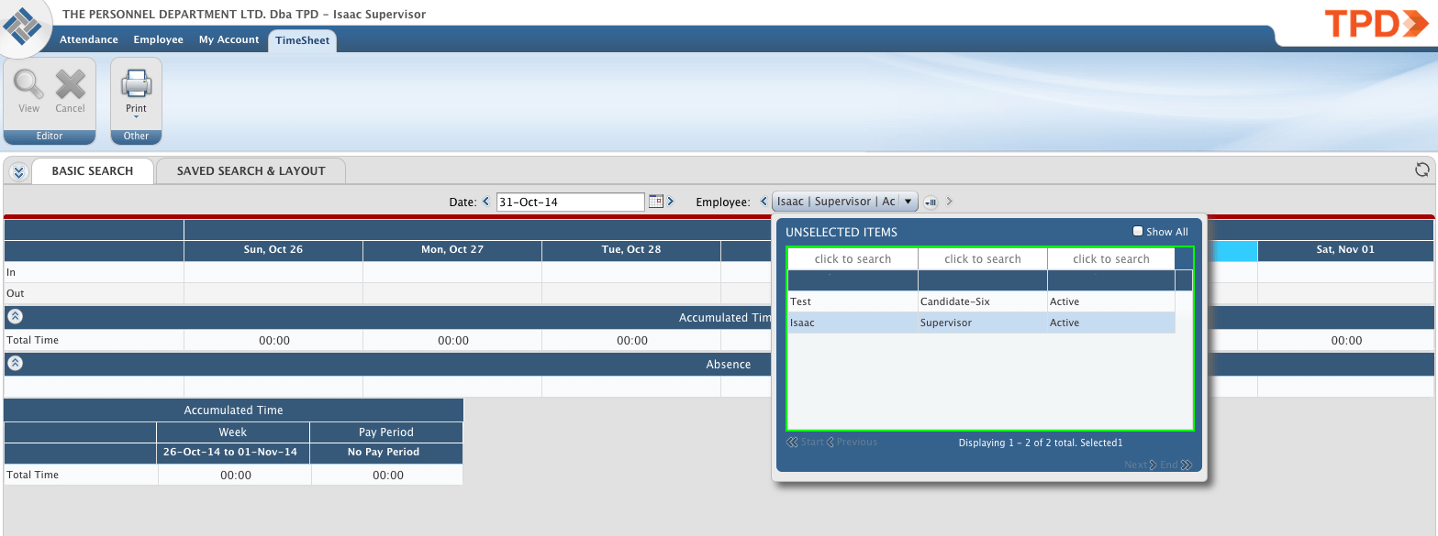Advance date using the forward arrow
The height and width of the screenshot is (536, 1438).
point(670,201)
